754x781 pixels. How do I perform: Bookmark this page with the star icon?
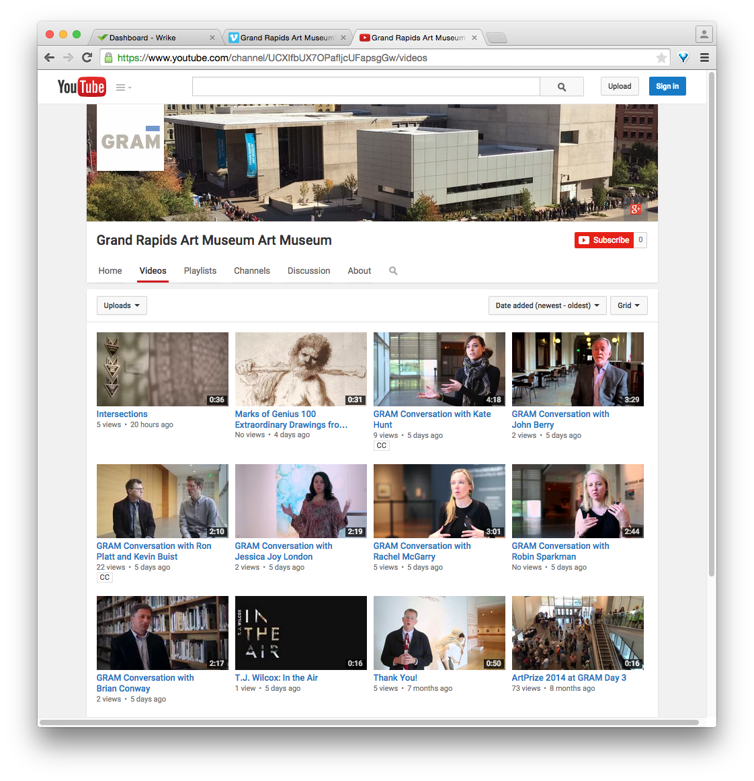coord(661,58)
